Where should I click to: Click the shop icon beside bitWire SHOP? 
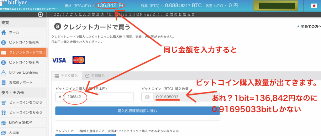click(3, 123)
